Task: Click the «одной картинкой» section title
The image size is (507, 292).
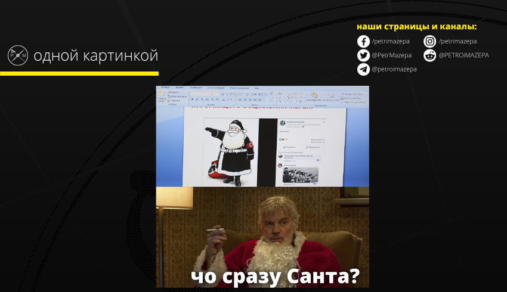Action: pos(95,56)
